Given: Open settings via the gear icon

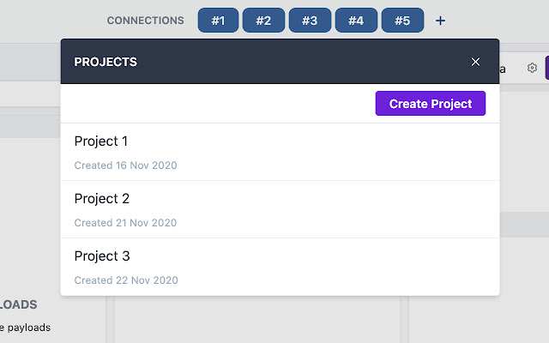Looking at the screenshot, I should [x=532, y=68].
